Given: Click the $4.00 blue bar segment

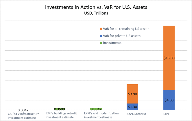Looking at the screenshot, I should (169, 100).
